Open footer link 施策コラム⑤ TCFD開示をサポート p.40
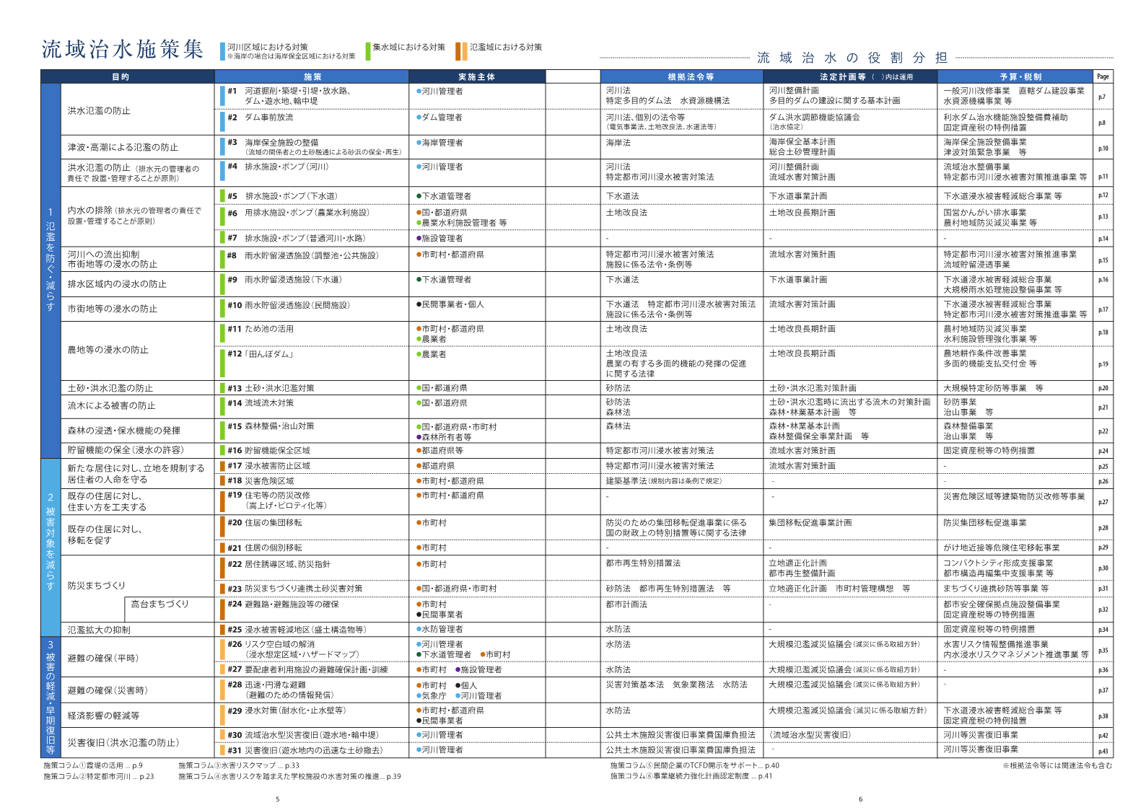The image size is (1146, 810). [x=694, y=765]
